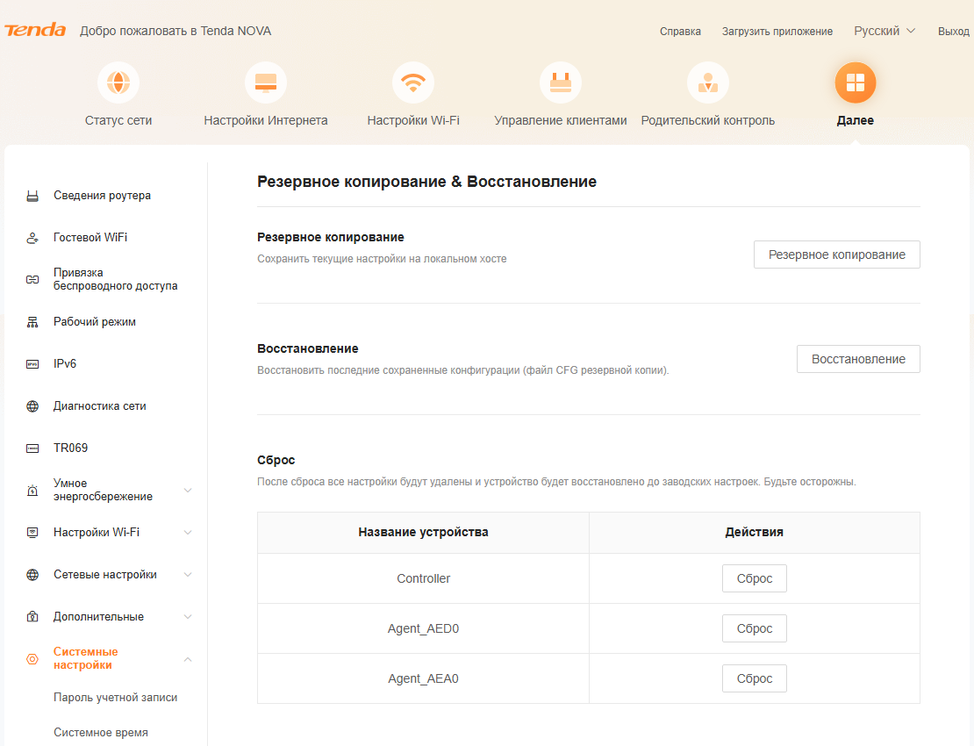Reset the Agent_AED0 device
The image size is (974, 746).
[754, 628]
